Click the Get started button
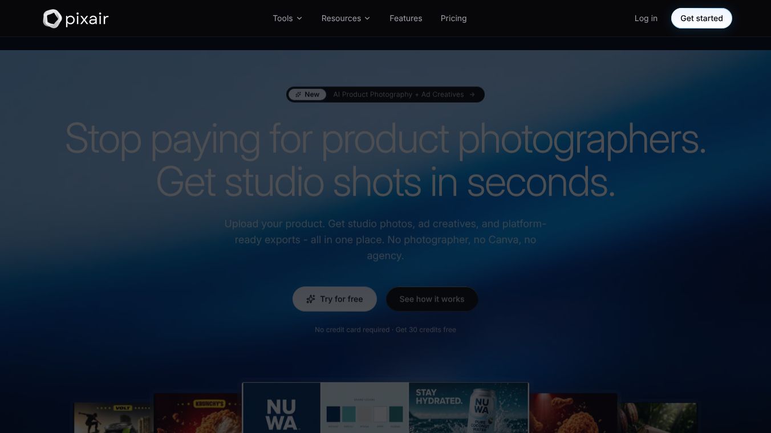 coord(701,18)
